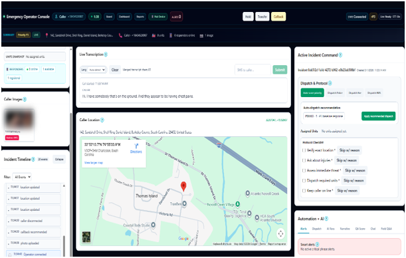Click the satellite layer thumbnail on map
Screen dimensions: 406x258
[86, 237]
